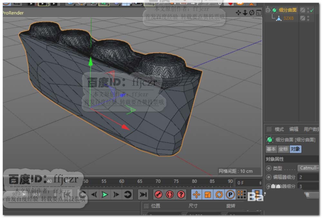The height and width of the screenshot is (218, 322).
Task: Collapse the 细分曲面 tree node
Action: tap(267, 10)
